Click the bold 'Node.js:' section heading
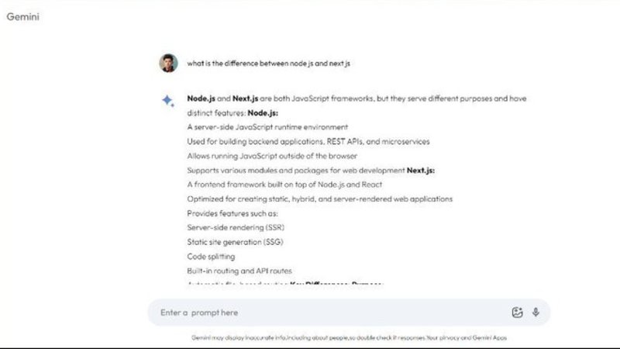This screenshot has height=349, width=620. pyautogui.click(x=263, y=113)
